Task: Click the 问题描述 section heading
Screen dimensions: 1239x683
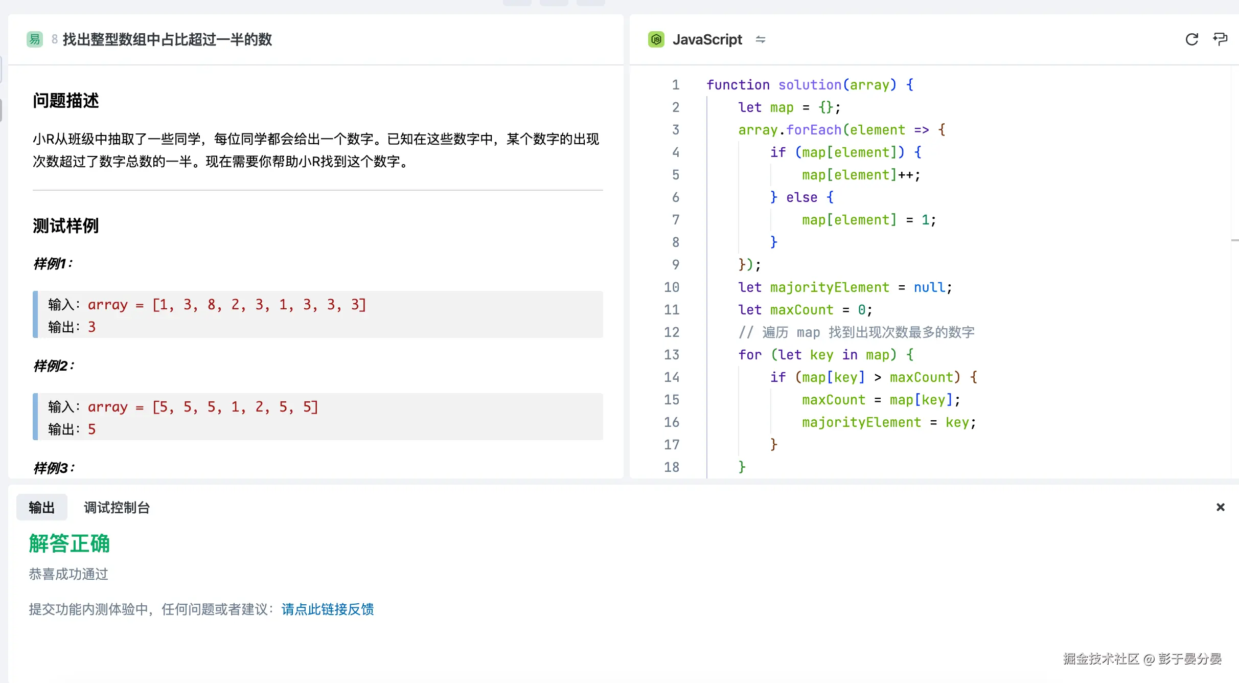Action: 65,100
